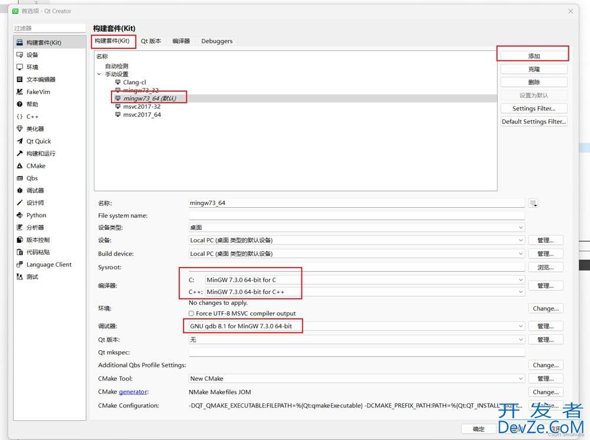Click the Qt mkspec input field
590x440 pixels.
356,352
